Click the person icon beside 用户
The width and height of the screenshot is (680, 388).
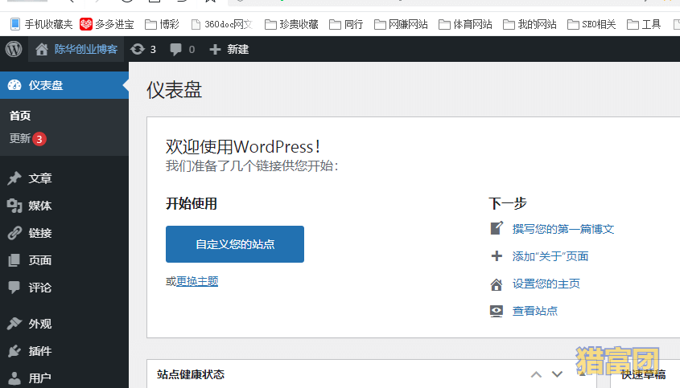pyautogui.click(x=14, y=378)
